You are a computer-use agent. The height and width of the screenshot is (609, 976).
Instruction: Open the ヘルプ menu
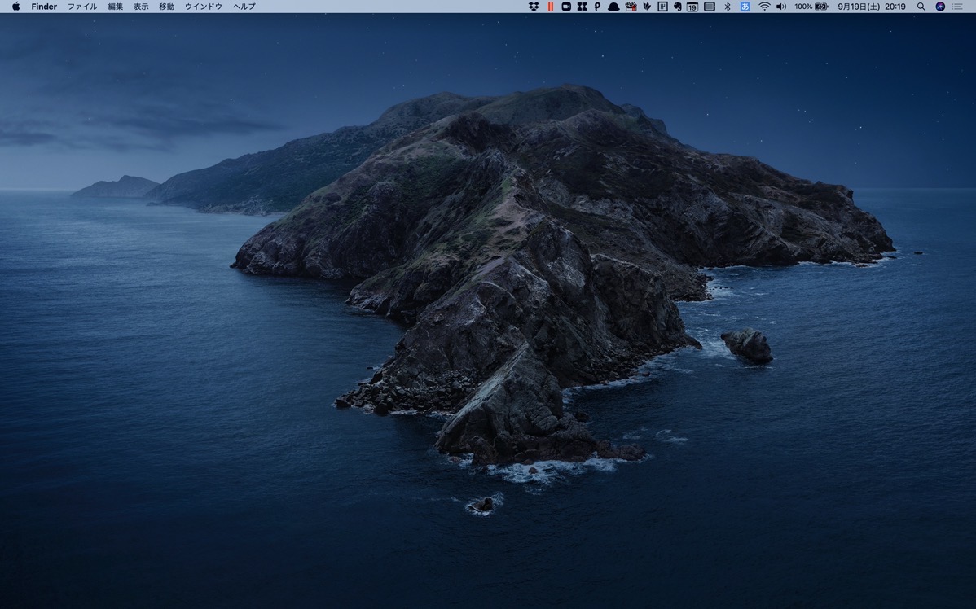tap(244, 7)
